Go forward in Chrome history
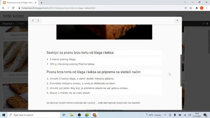 8,8
